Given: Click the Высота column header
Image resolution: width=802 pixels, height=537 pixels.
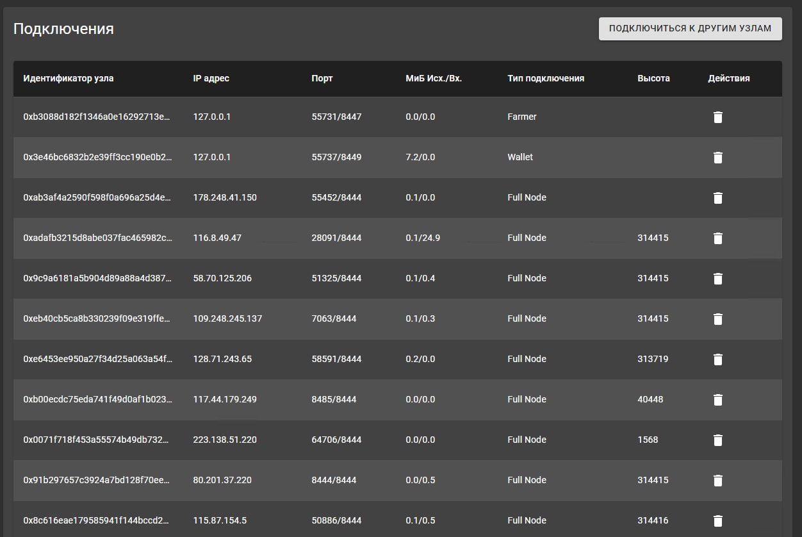Looking at the screenshot, I should click(x=653, y=78).
